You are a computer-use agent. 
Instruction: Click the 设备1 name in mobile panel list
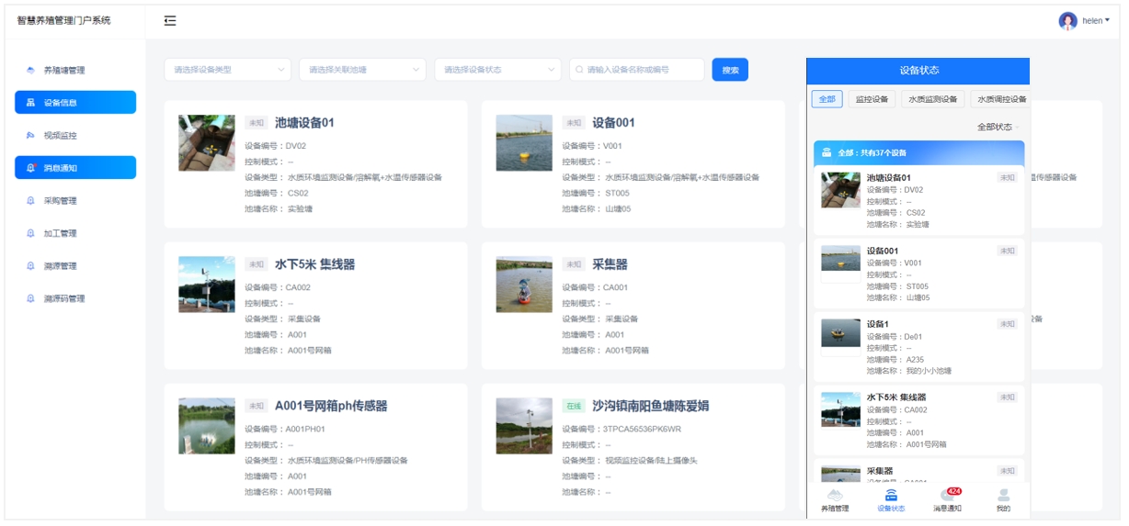click(x=877, y=324)
